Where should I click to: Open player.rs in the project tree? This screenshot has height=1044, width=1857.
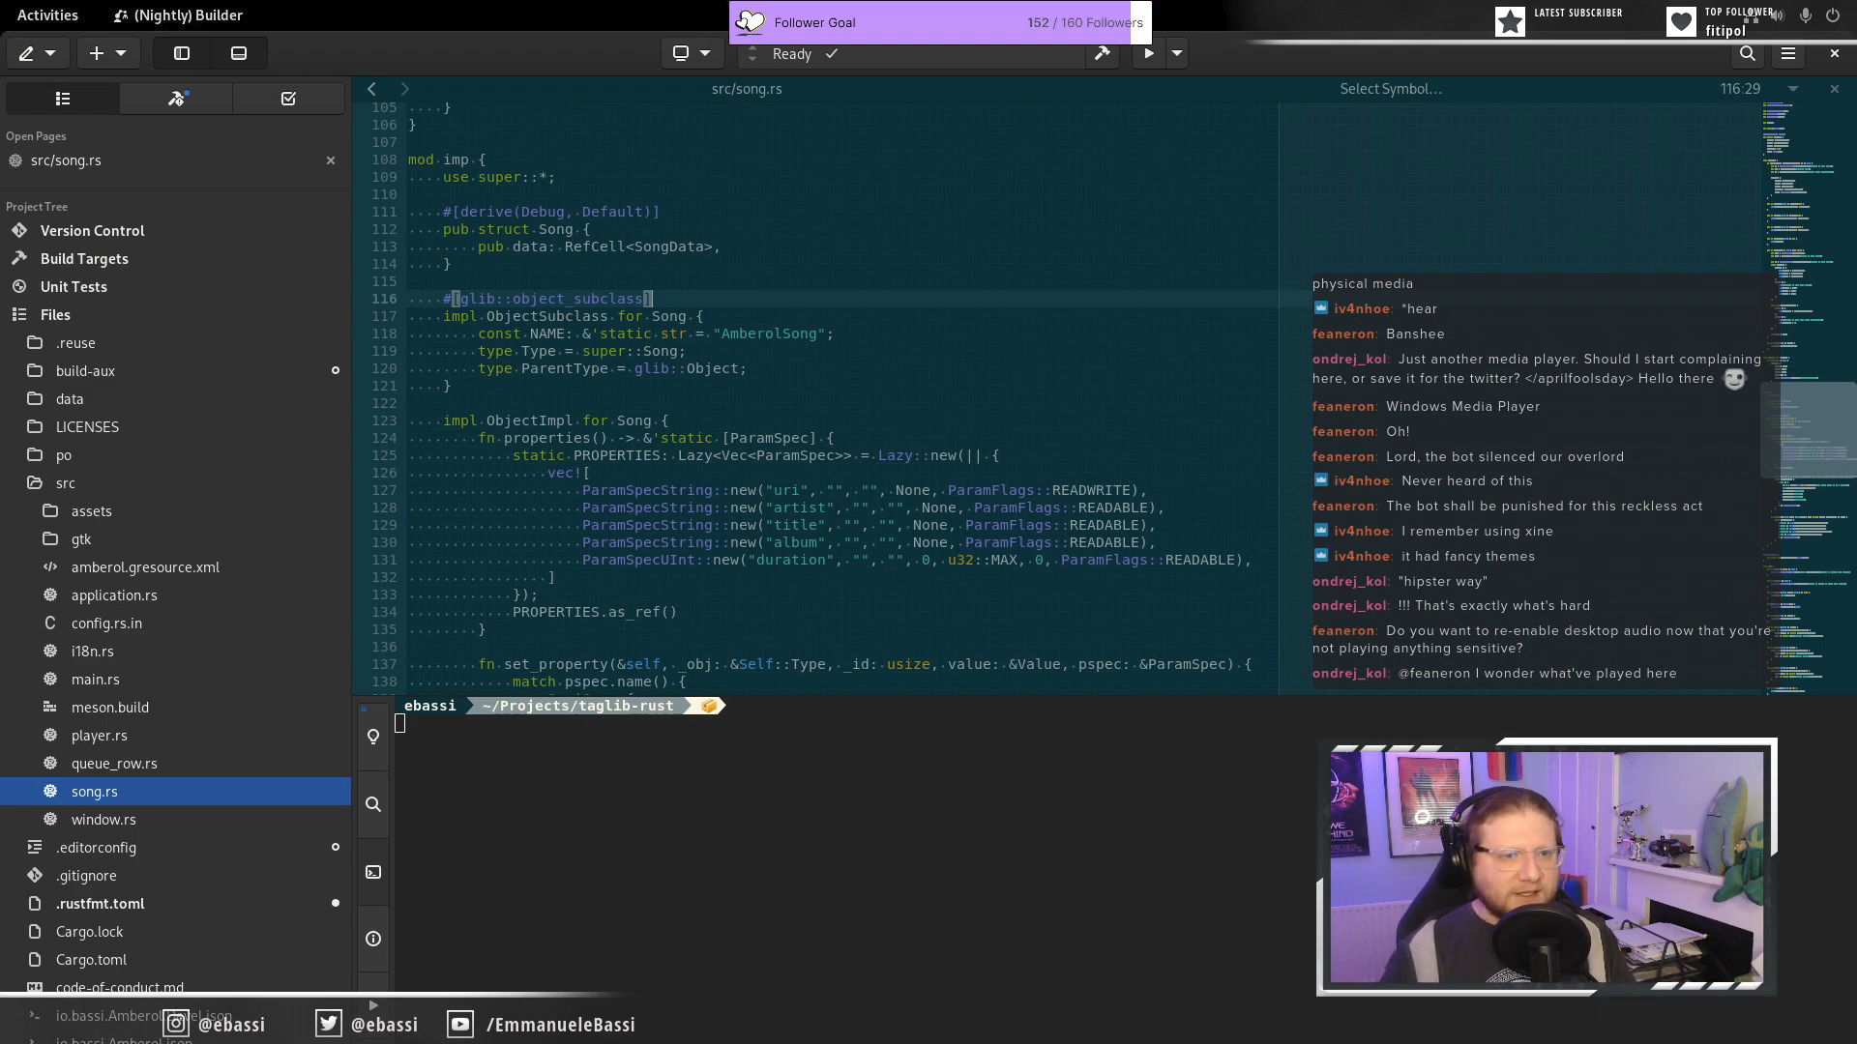coord(99,736)
